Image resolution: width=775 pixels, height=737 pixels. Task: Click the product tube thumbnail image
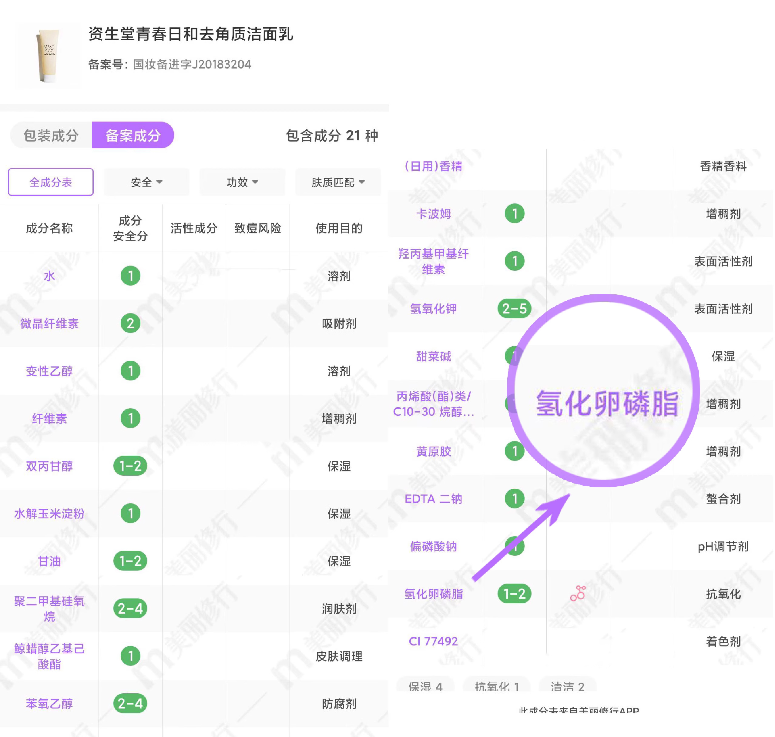[x=48, y=55]
